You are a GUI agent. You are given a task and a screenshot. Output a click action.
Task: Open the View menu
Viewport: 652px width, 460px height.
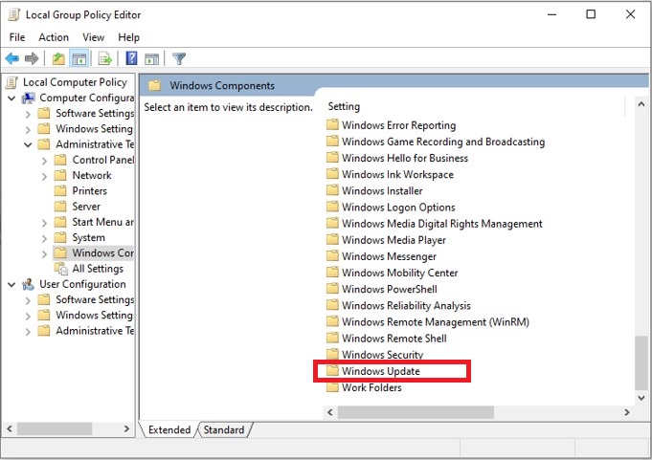point(93,37)
